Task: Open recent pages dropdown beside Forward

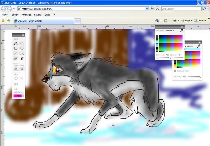Action: click(14, 9)
